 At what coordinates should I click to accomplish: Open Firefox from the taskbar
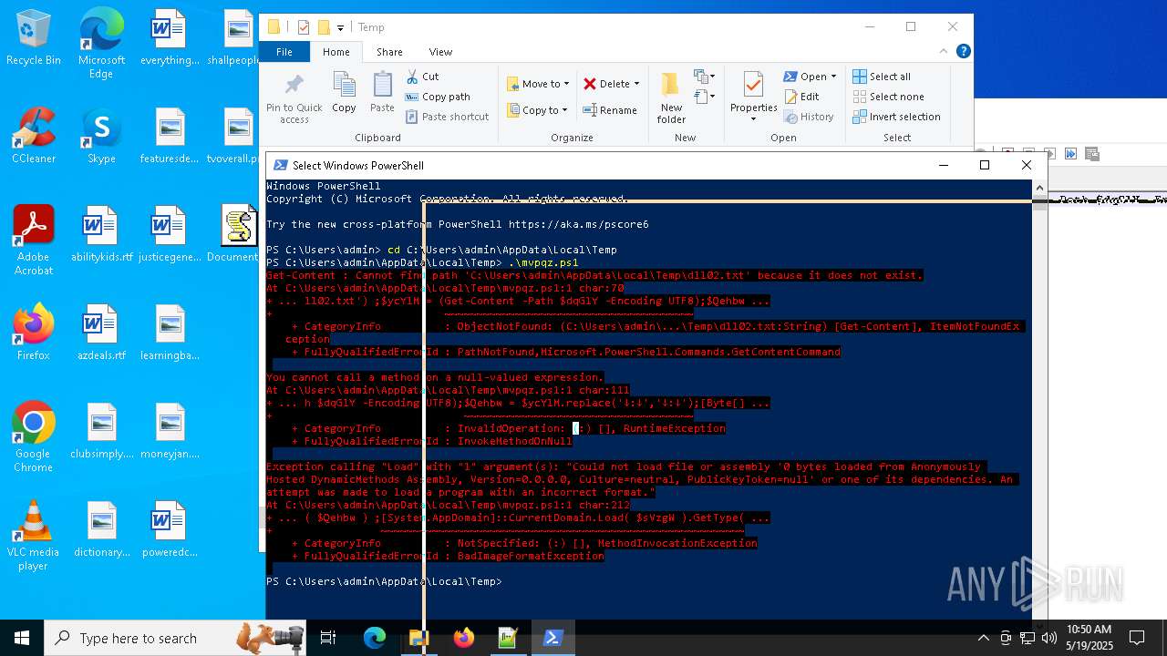point(463,638)
